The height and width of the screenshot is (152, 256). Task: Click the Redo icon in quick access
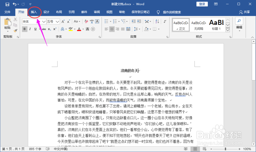tap(23, 4)
